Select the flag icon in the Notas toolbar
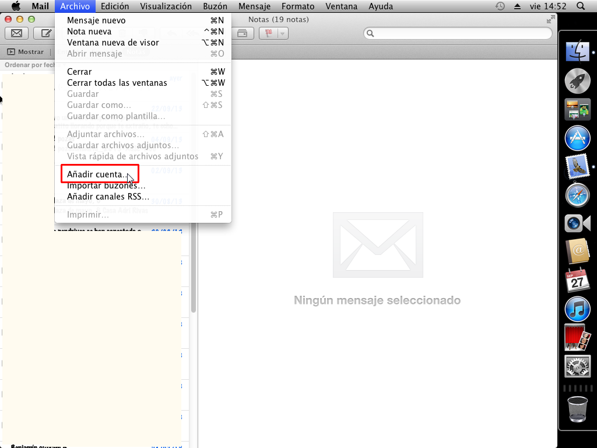This screenshot has height=448, width=597. 269,33
